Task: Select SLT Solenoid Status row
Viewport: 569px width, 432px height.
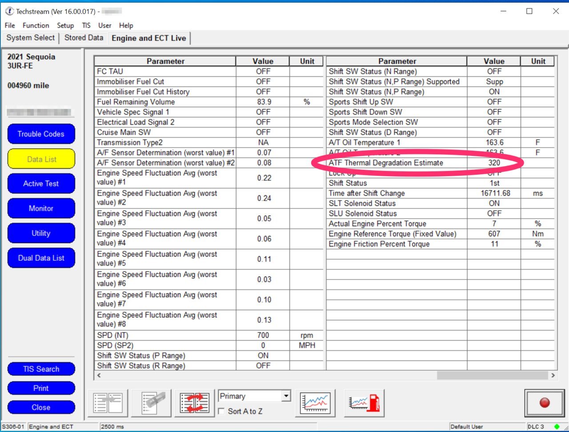Action: tap(441, 204)
